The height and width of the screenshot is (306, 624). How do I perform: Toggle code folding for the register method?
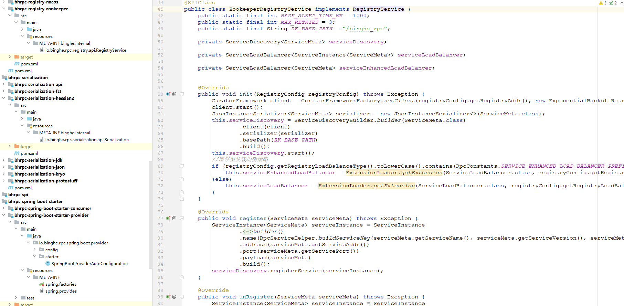(182, 218)
